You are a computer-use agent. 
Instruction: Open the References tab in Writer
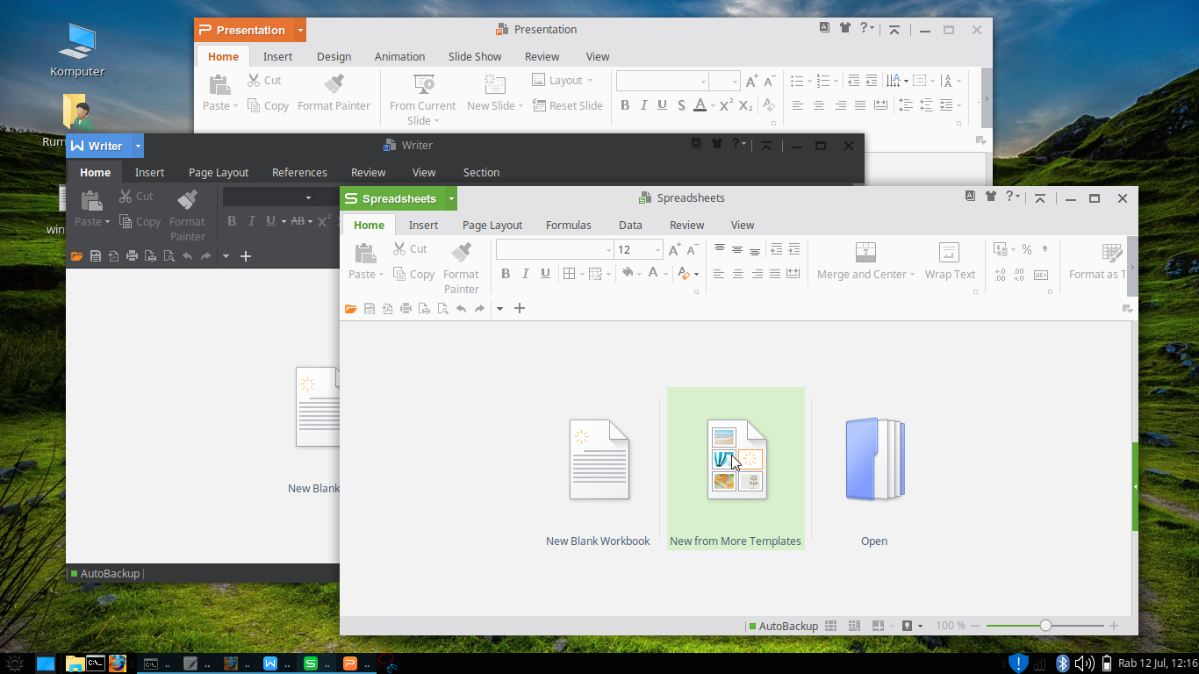pos(299,173)
